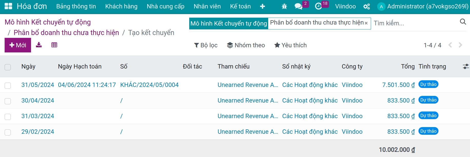The width and height of the screenshot is (470, 157).
Task: Sort by the Sổ nhật ký column header
Action: click(x=296, y=66)
